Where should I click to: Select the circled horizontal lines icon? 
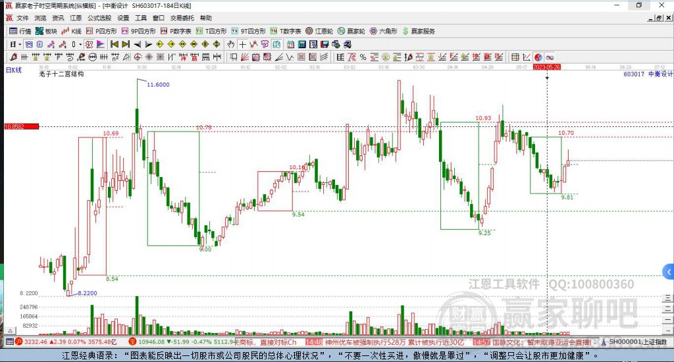tap(92, 57)
